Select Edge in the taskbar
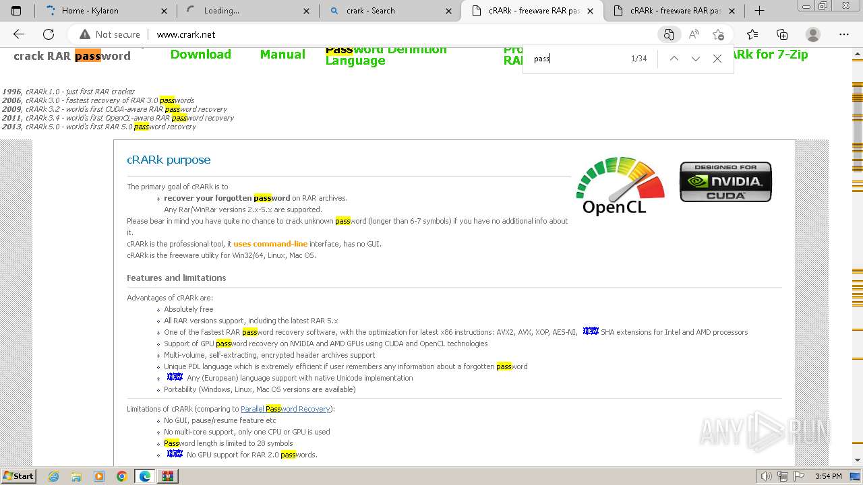The height and width of the screenshot is (485, 863). pyautogui.click(x=144, y=476)
